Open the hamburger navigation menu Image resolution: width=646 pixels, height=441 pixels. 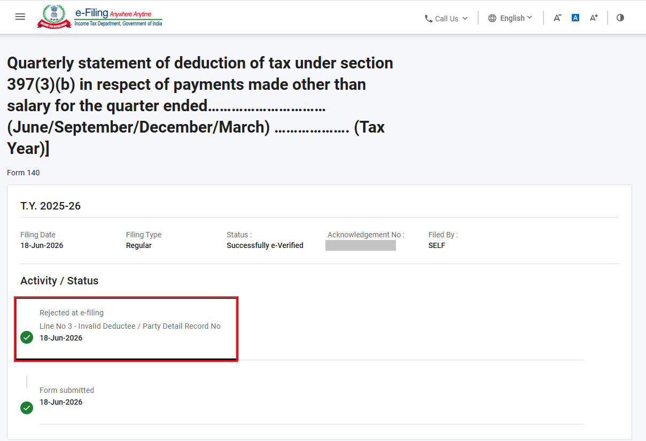click(20, 17)
